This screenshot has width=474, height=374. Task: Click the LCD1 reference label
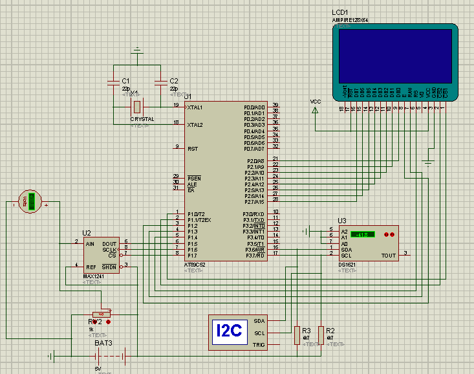pyautogui.click(x=339, y=12)
